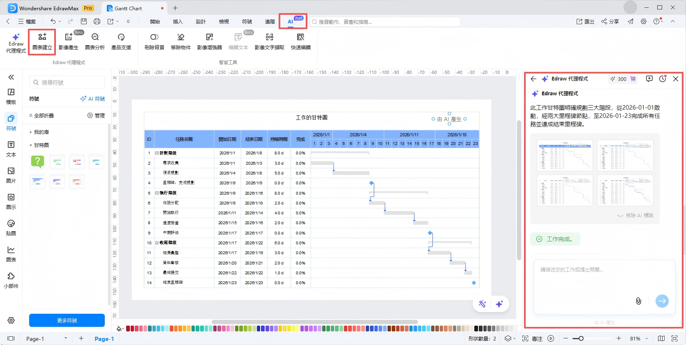Image resolution: width=686 pixels, height=345 pixels.
Task: Open the export dropdown arrow in quick toolbar
Action: [x=118, y=21]
